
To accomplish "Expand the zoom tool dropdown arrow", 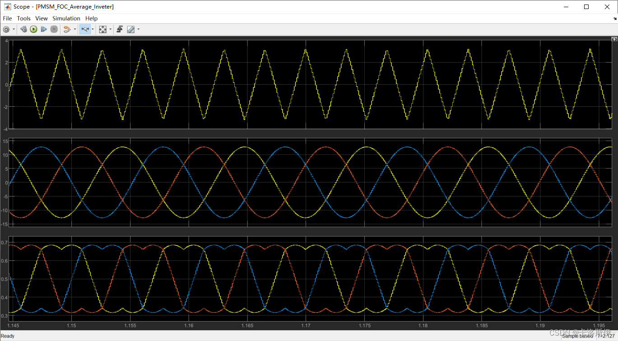I will (93, 29).
